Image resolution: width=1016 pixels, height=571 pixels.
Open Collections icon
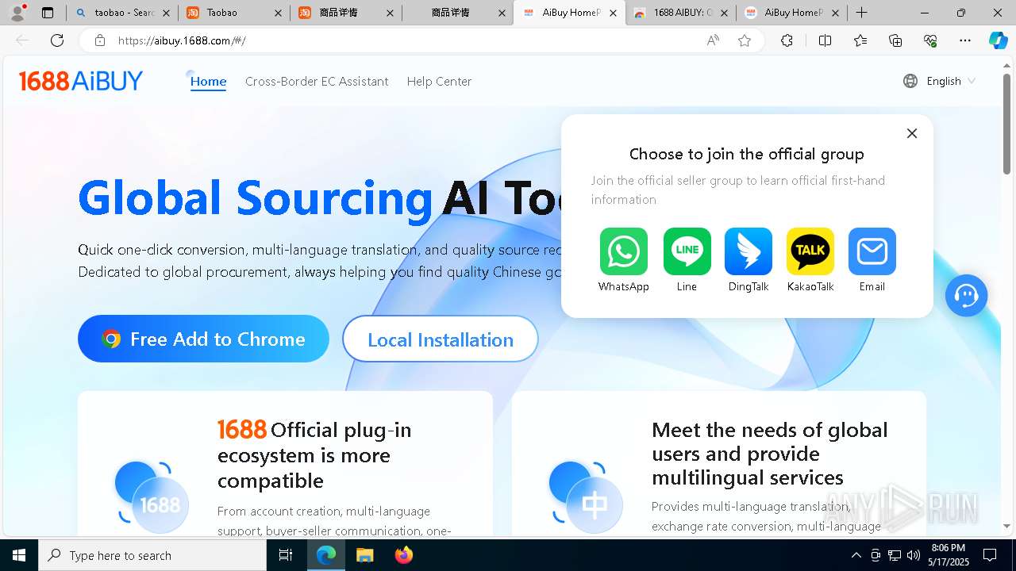tap(895, 40)
